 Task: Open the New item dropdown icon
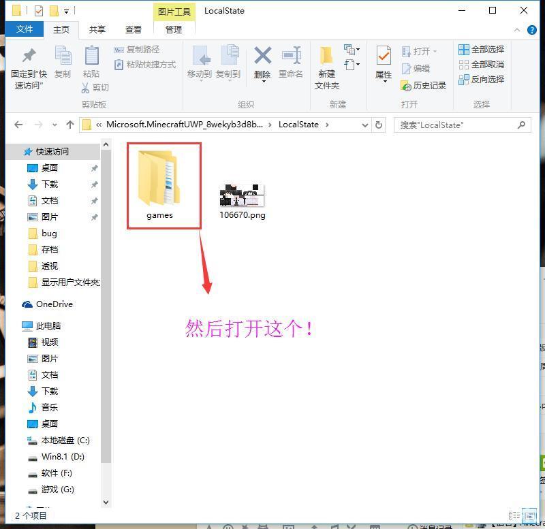[352, 50]
